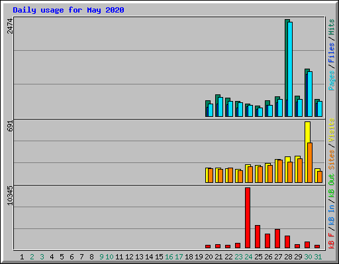
Task: Select green day 3 on the x-axis
Action: [x=42, y=257]
